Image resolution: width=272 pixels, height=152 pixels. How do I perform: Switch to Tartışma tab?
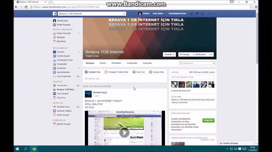click(90, 63)
